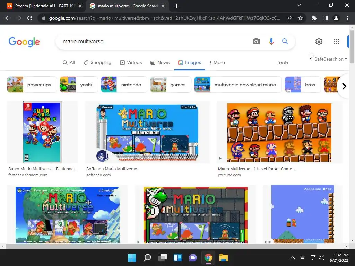Open youtube.com source link
This screenshot has width=355, height=266.
[x=230, y=175]
